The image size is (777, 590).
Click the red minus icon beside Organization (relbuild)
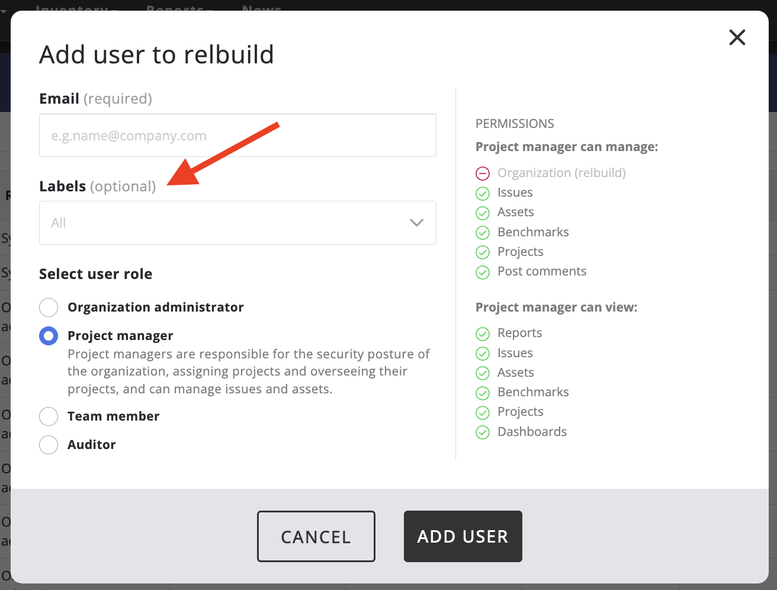483,174
